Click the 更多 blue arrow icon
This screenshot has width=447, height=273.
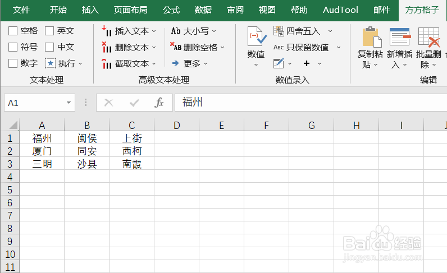pyautogui.click(x=176, y=63)
